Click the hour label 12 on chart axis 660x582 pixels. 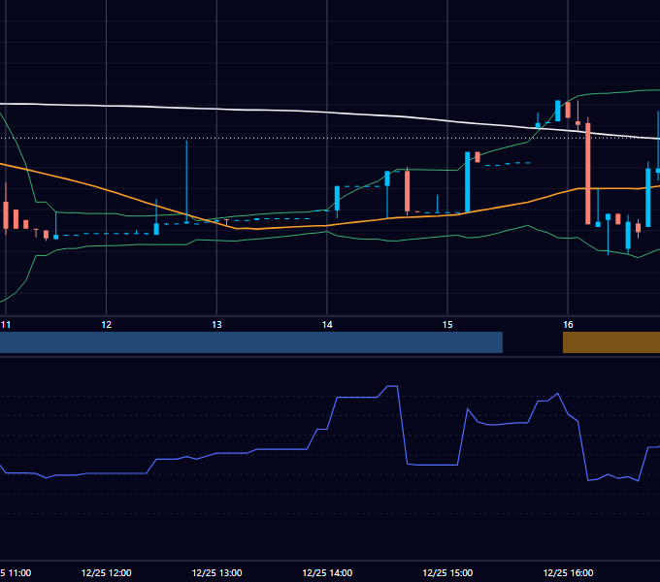(x=106, y=325)
